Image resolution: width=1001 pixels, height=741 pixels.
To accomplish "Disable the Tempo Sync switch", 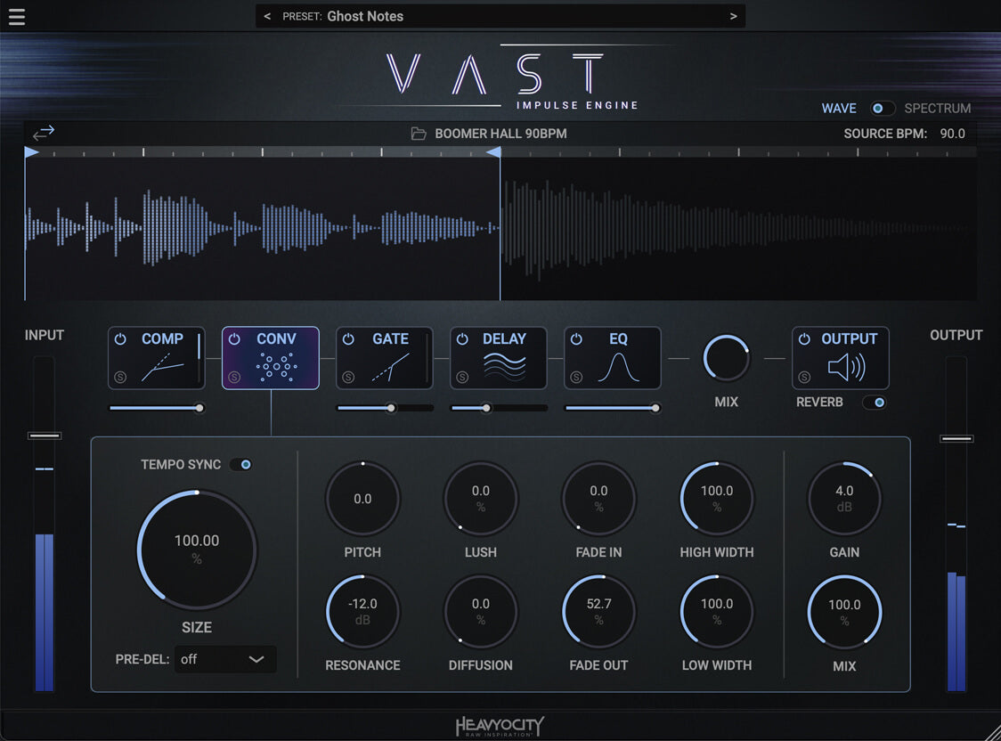I will point(240,465).
